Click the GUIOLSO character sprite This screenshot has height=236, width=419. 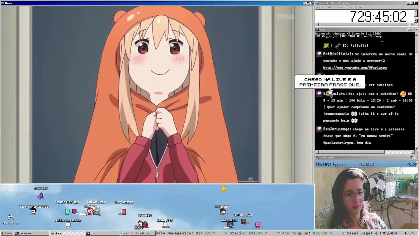pos(143,225)
